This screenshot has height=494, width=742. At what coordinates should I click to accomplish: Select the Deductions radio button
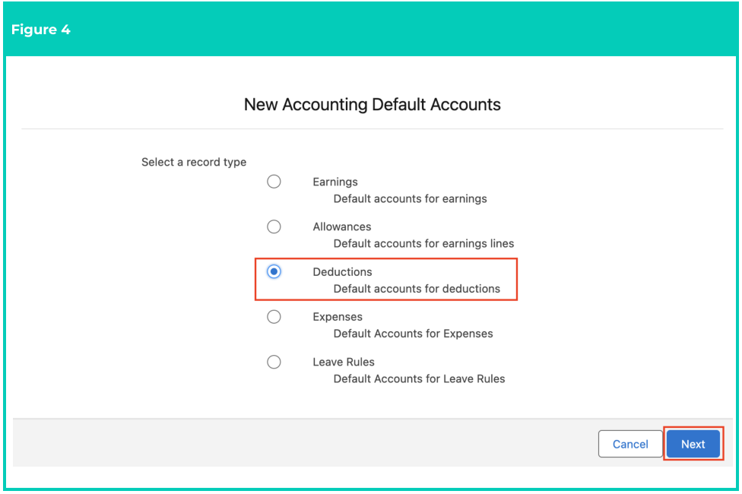pyautogui.click(x=274, y=271)
